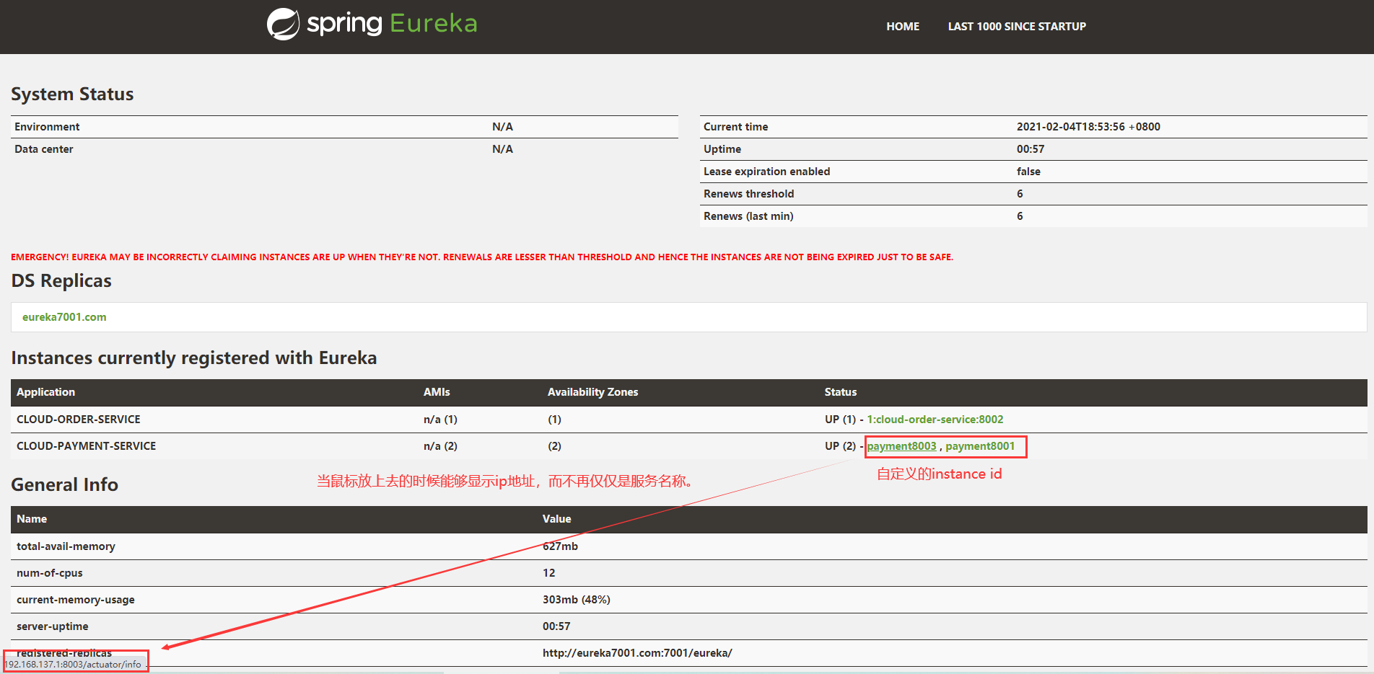
Task: Select the registered-replicas URL value
Action: click(x=637, y=653)
